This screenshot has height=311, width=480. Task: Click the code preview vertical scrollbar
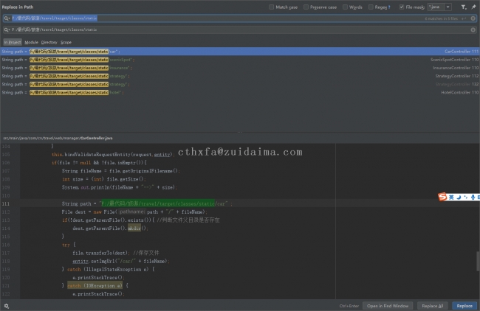click(477, 262)
